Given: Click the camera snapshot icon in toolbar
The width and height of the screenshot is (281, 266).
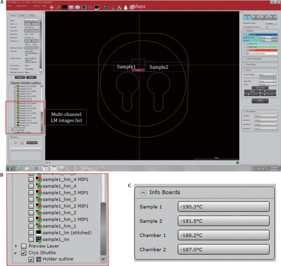Looking at the screenshot, I should coord(106,7).
